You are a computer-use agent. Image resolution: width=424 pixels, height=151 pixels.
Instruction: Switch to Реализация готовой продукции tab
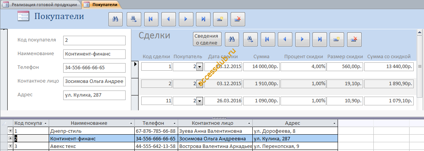pos(41,5)
